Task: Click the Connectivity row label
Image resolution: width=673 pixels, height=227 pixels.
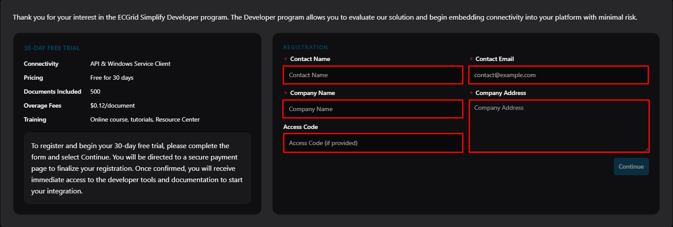Action: 41,64
